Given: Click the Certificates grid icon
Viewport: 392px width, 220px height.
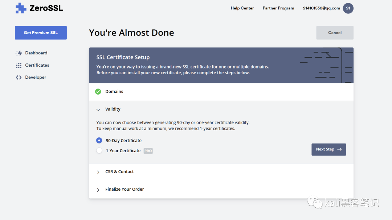Looking at the screenshot, I should coord(19,65).
